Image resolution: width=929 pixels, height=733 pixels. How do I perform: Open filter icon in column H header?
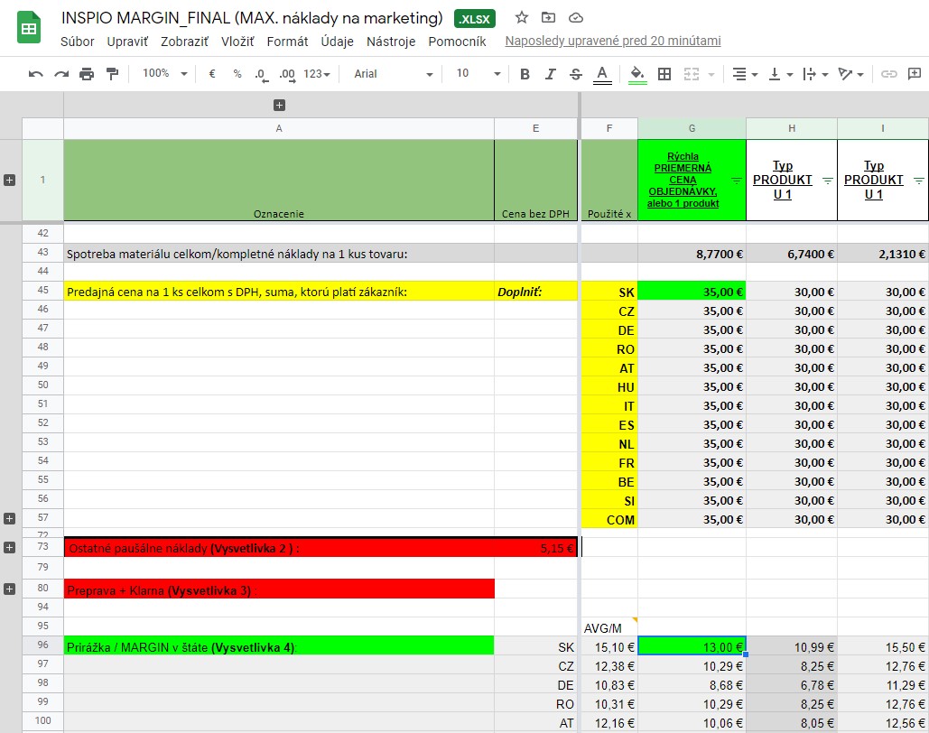point(828,181)
